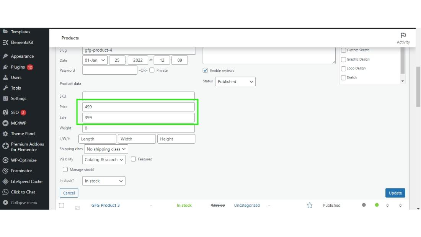The width and height of the screenshot is (421, 237).
Task: Open the Activity flag icon
Action: [403, 35]
